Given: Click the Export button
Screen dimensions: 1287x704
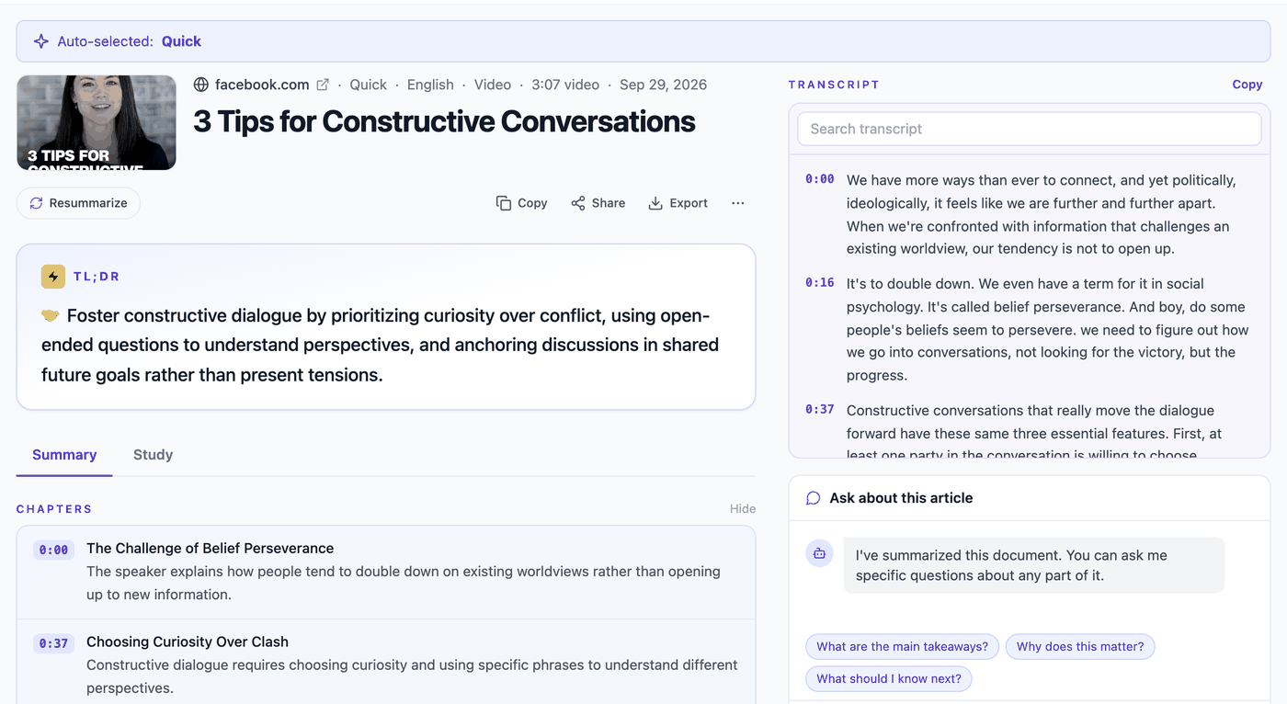Looking at the screenshot, I should click(678, 203).
